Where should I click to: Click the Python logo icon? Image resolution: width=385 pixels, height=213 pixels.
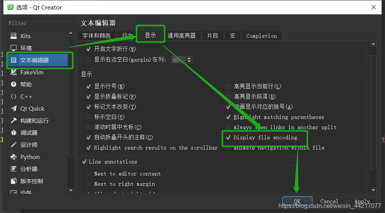tap(14, 157)
